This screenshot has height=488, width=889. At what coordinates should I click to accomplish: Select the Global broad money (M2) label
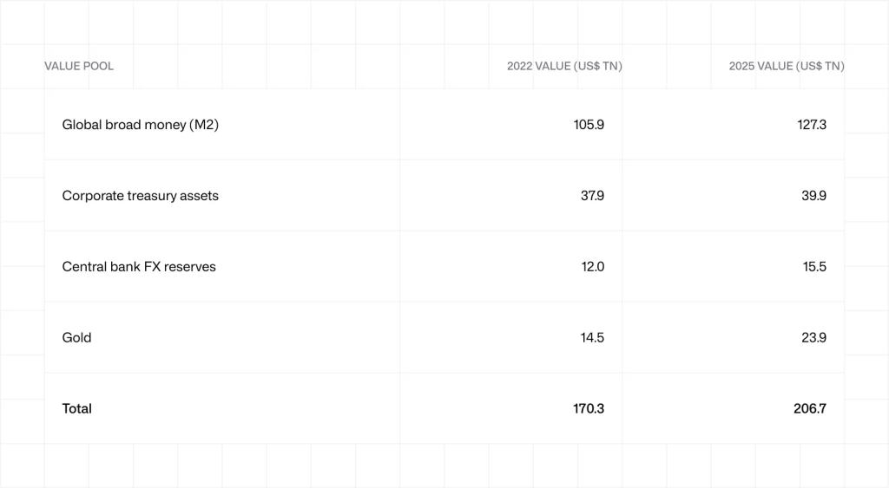click(x=140, y=125)
